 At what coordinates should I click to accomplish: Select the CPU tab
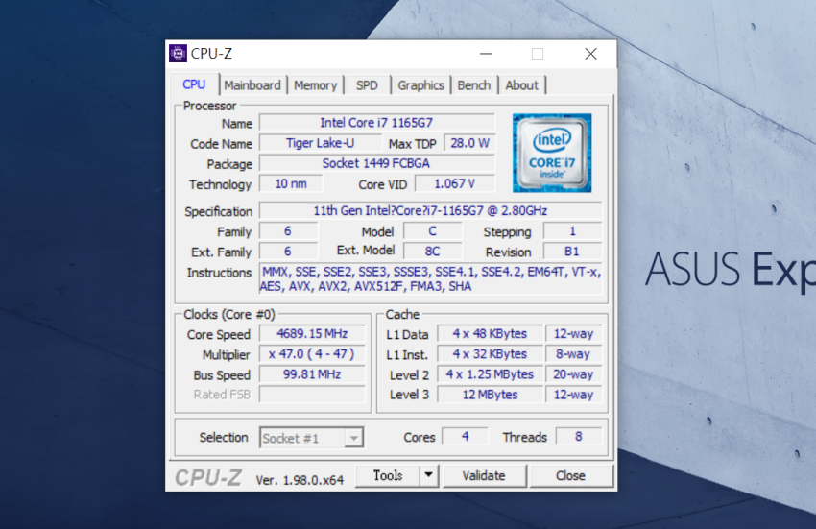[x=194, y=84]
